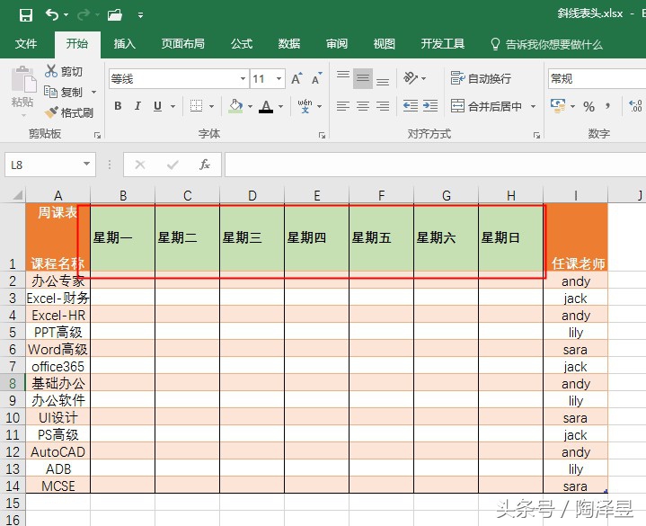646x526 pixels.
Task: Click the accounting number format icon
Action: (558, 106)
